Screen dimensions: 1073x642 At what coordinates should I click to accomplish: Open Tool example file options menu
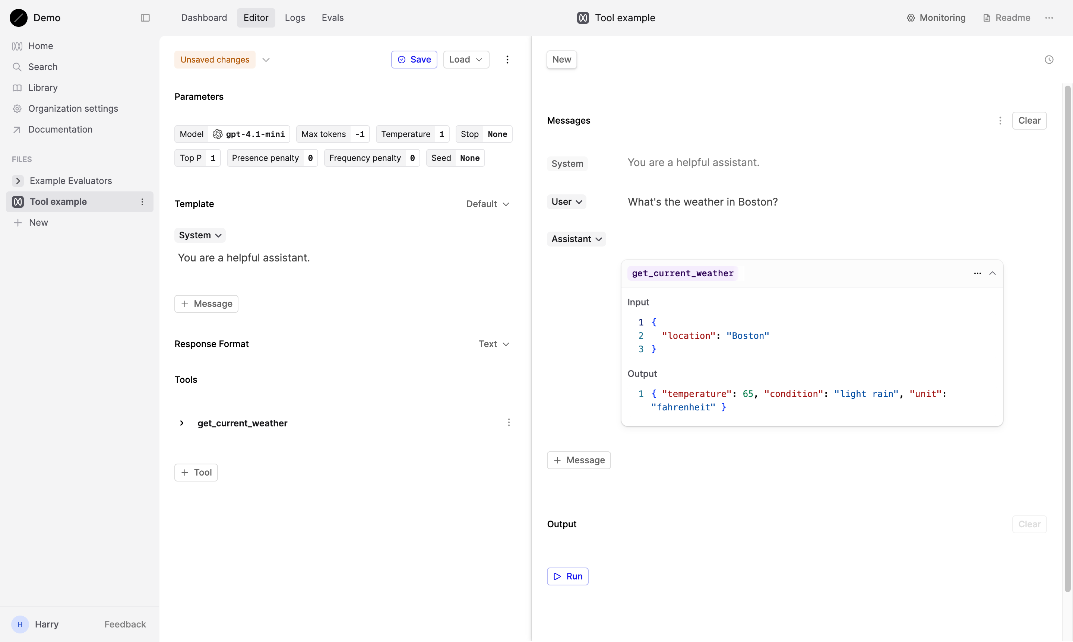[142, 202]
